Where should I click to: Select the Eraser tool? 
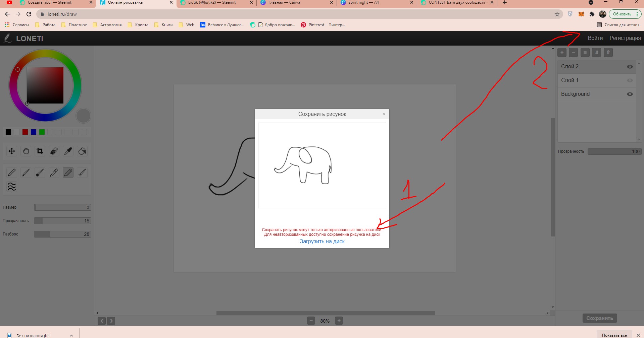point(54,151)
